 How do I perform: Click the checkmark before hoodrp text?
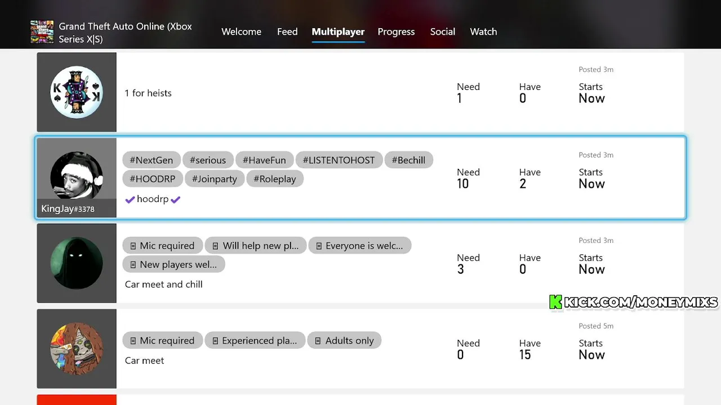coord(130,200)
